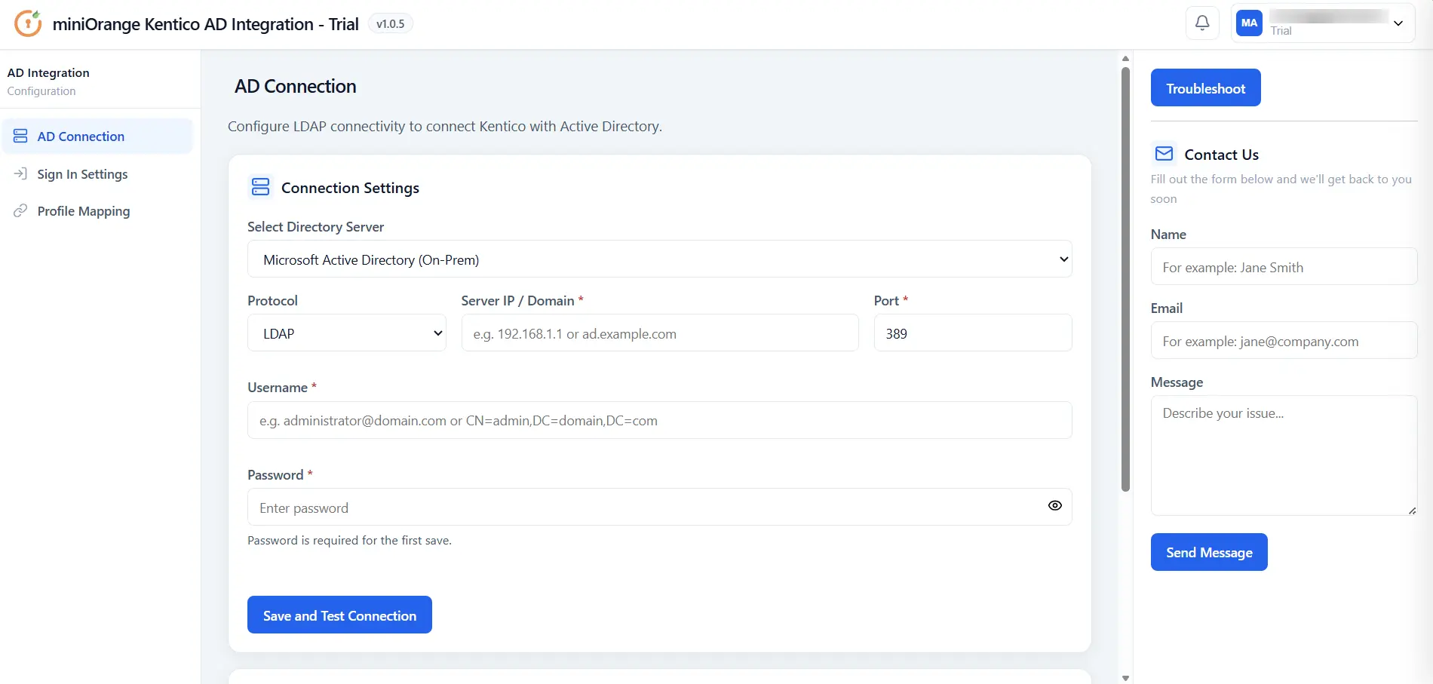Click Save and Test Connection
The height and width of the screenshot is (684, 1433).
coord(339,615)
